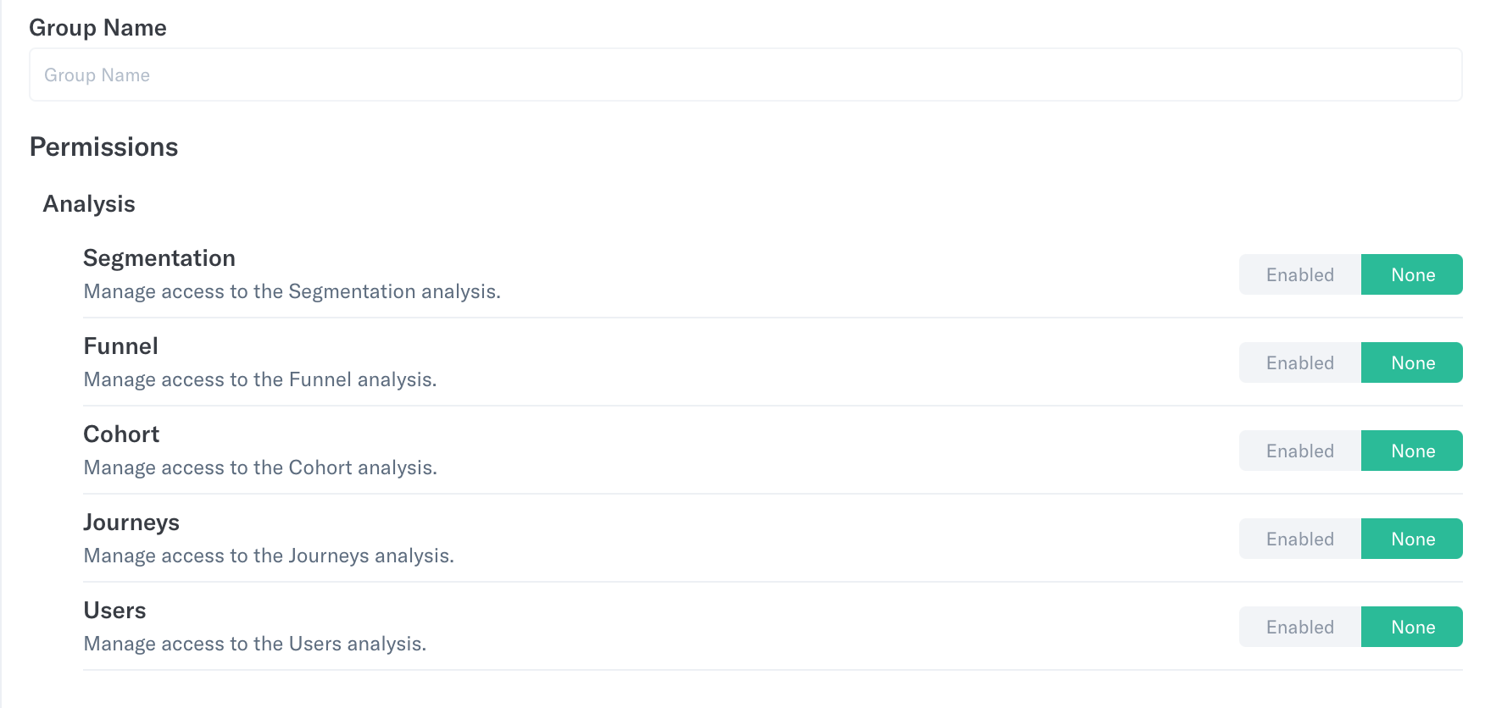Click the Cohort permission title
Image resolution: width=1485 pixels, height=708 pixels.
121,434
